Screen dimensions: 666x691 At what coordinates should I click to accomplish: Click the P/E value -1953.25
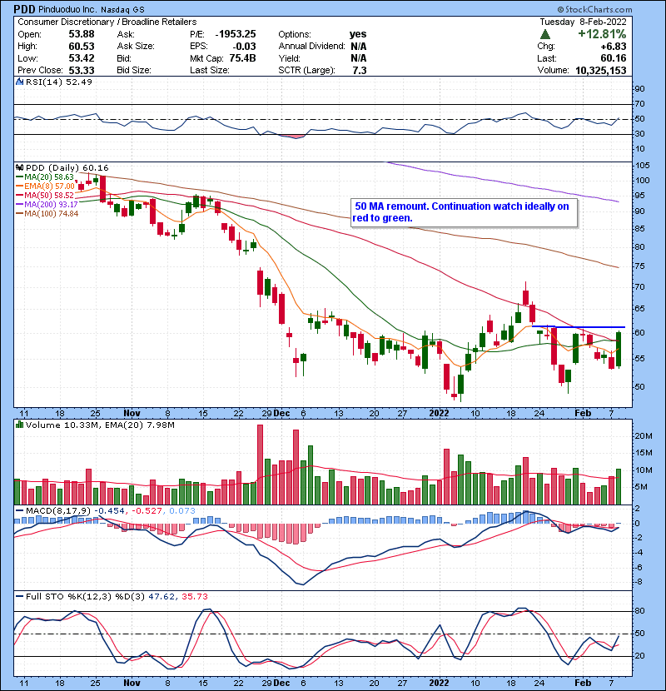pos(236,34)
